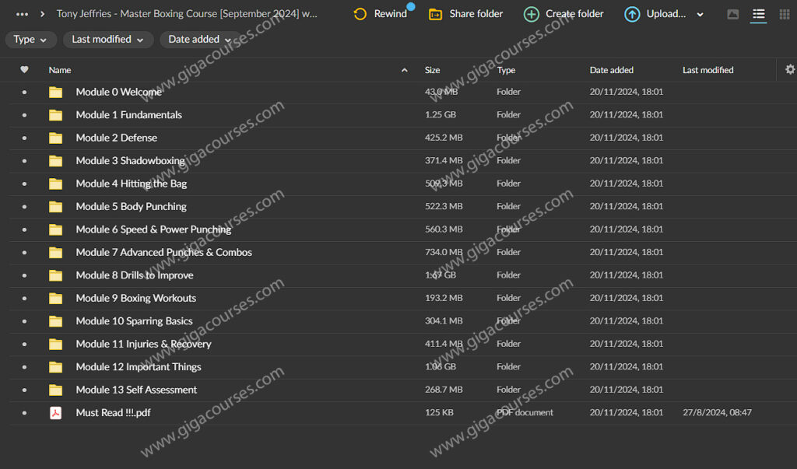797x469 pixels.
Task: Open the breadcrumb ellipsis for parent folders
Action: coord(22,14)
